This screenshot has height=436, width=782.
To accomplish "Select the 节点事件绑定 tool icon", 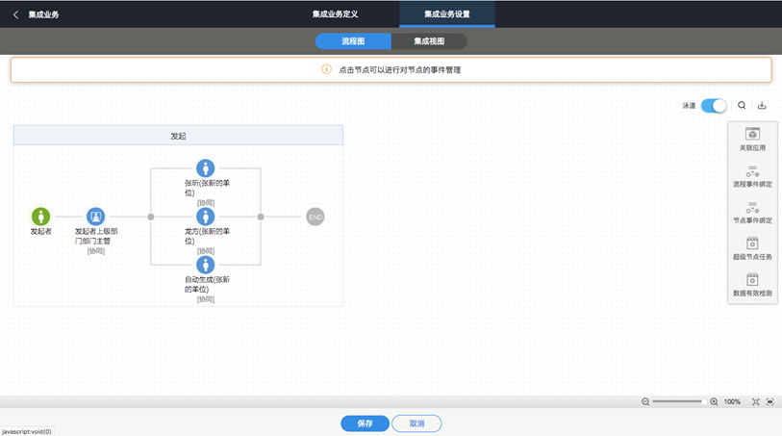I will (752, 208).
